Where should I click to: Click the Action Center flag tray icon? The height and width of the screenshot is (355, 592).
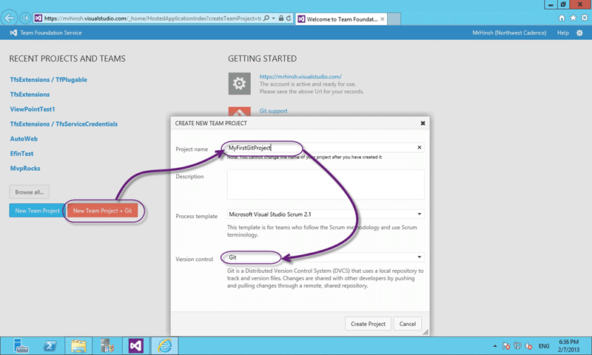point(506,346)
